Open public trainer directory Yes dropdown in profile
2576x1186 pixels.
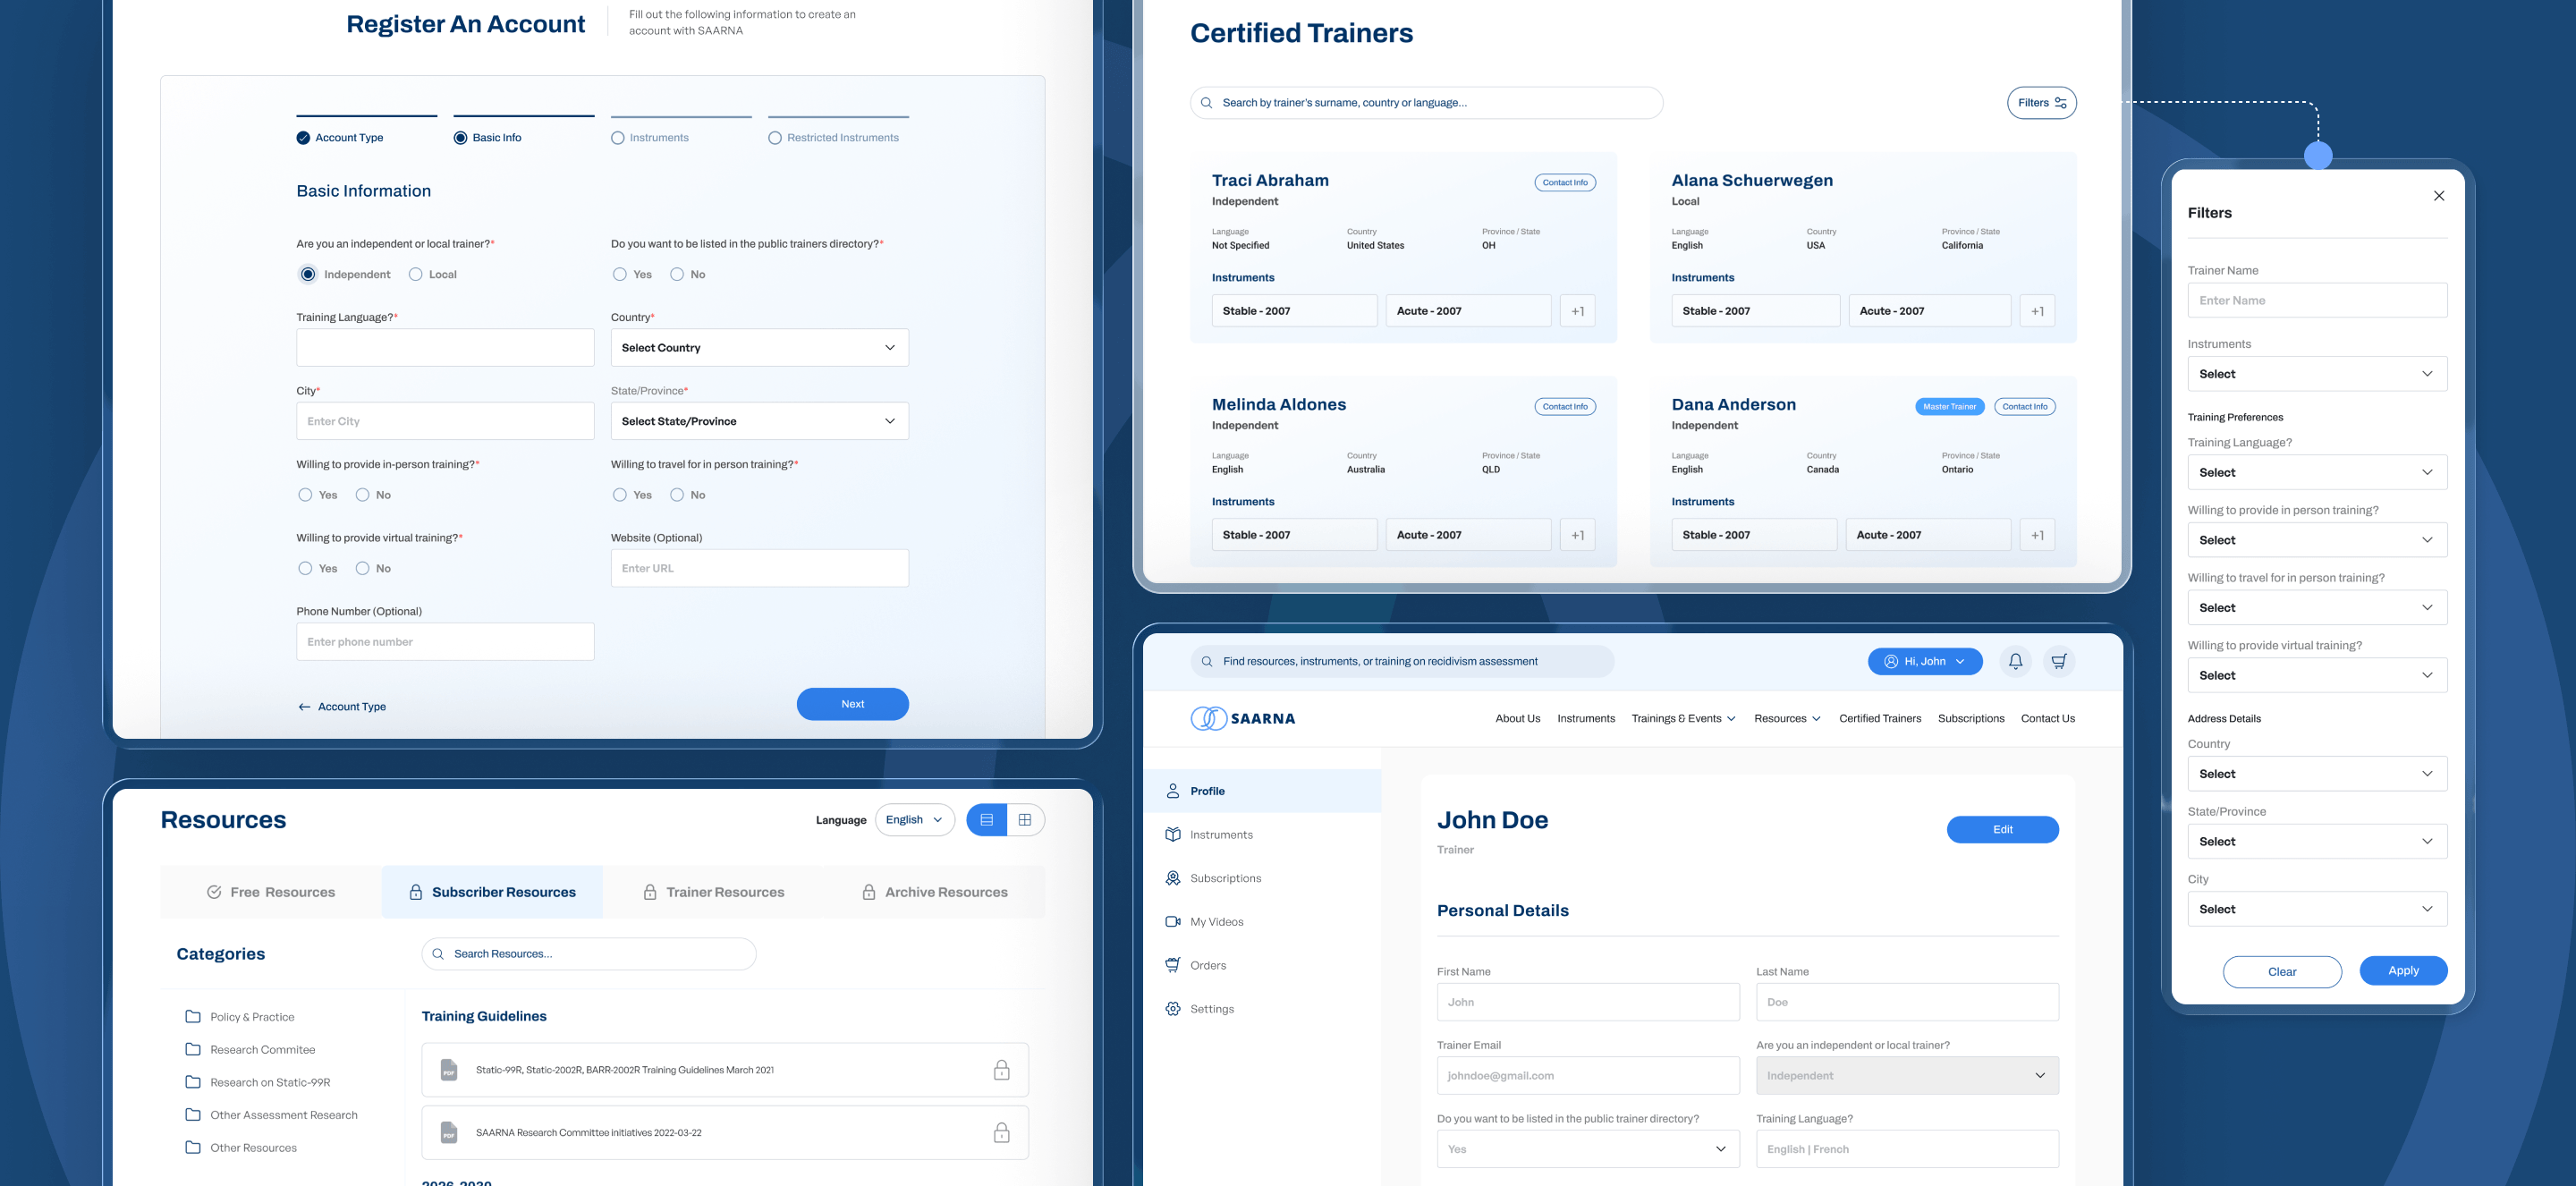click(x=1588, y=1149)
